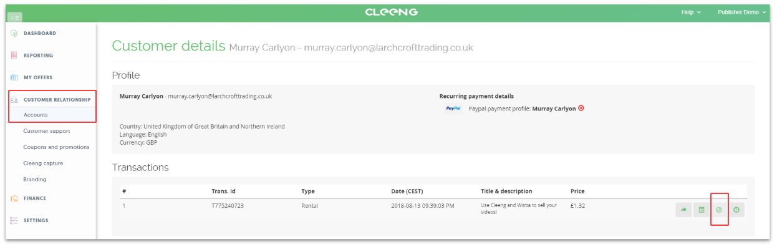The height and width of the screenshot is (247, 777).
Task: Collapse the Customer Relationship section
Action: click(52, 100)
